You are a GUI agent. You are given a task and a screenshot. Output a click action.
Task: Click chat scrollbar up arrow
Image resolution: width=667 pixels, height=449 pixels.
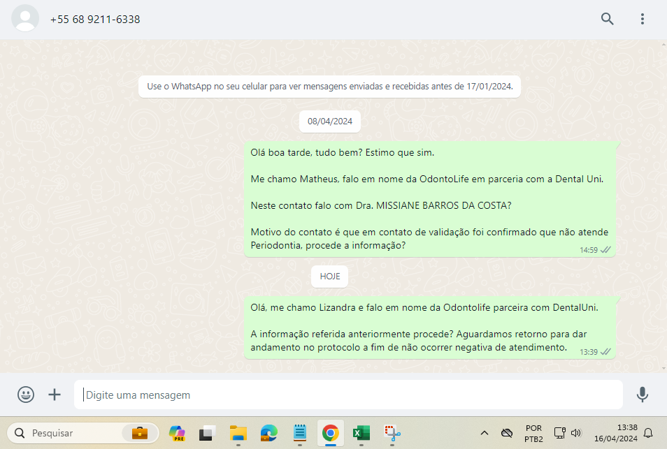[x=664, y=44]
